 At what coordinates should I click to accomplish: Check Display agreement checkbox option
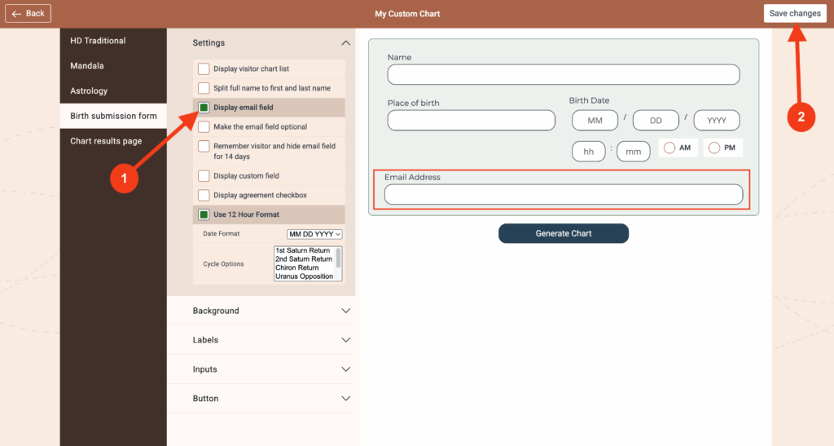pyautogui.click(x=204, y=196)
